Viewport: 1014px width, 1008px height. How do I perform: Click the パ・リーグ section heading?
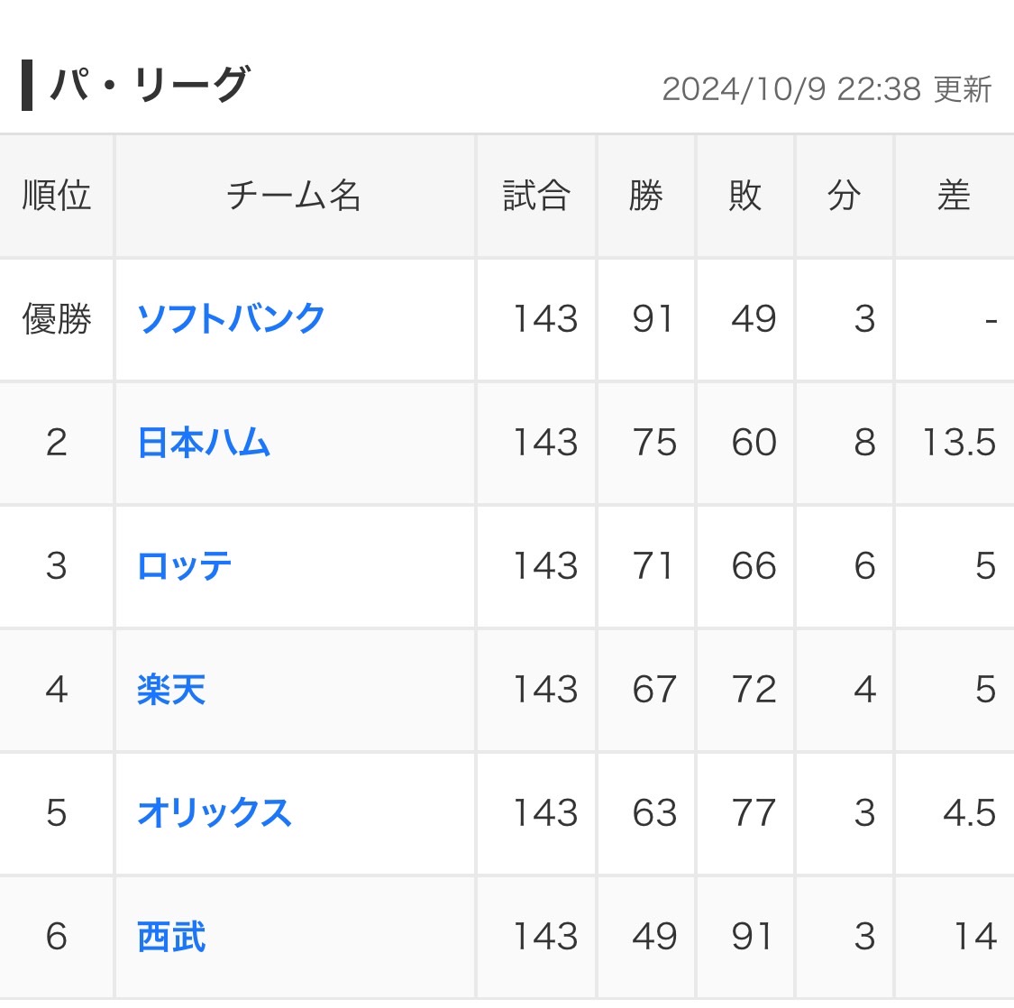coord(149,86)
